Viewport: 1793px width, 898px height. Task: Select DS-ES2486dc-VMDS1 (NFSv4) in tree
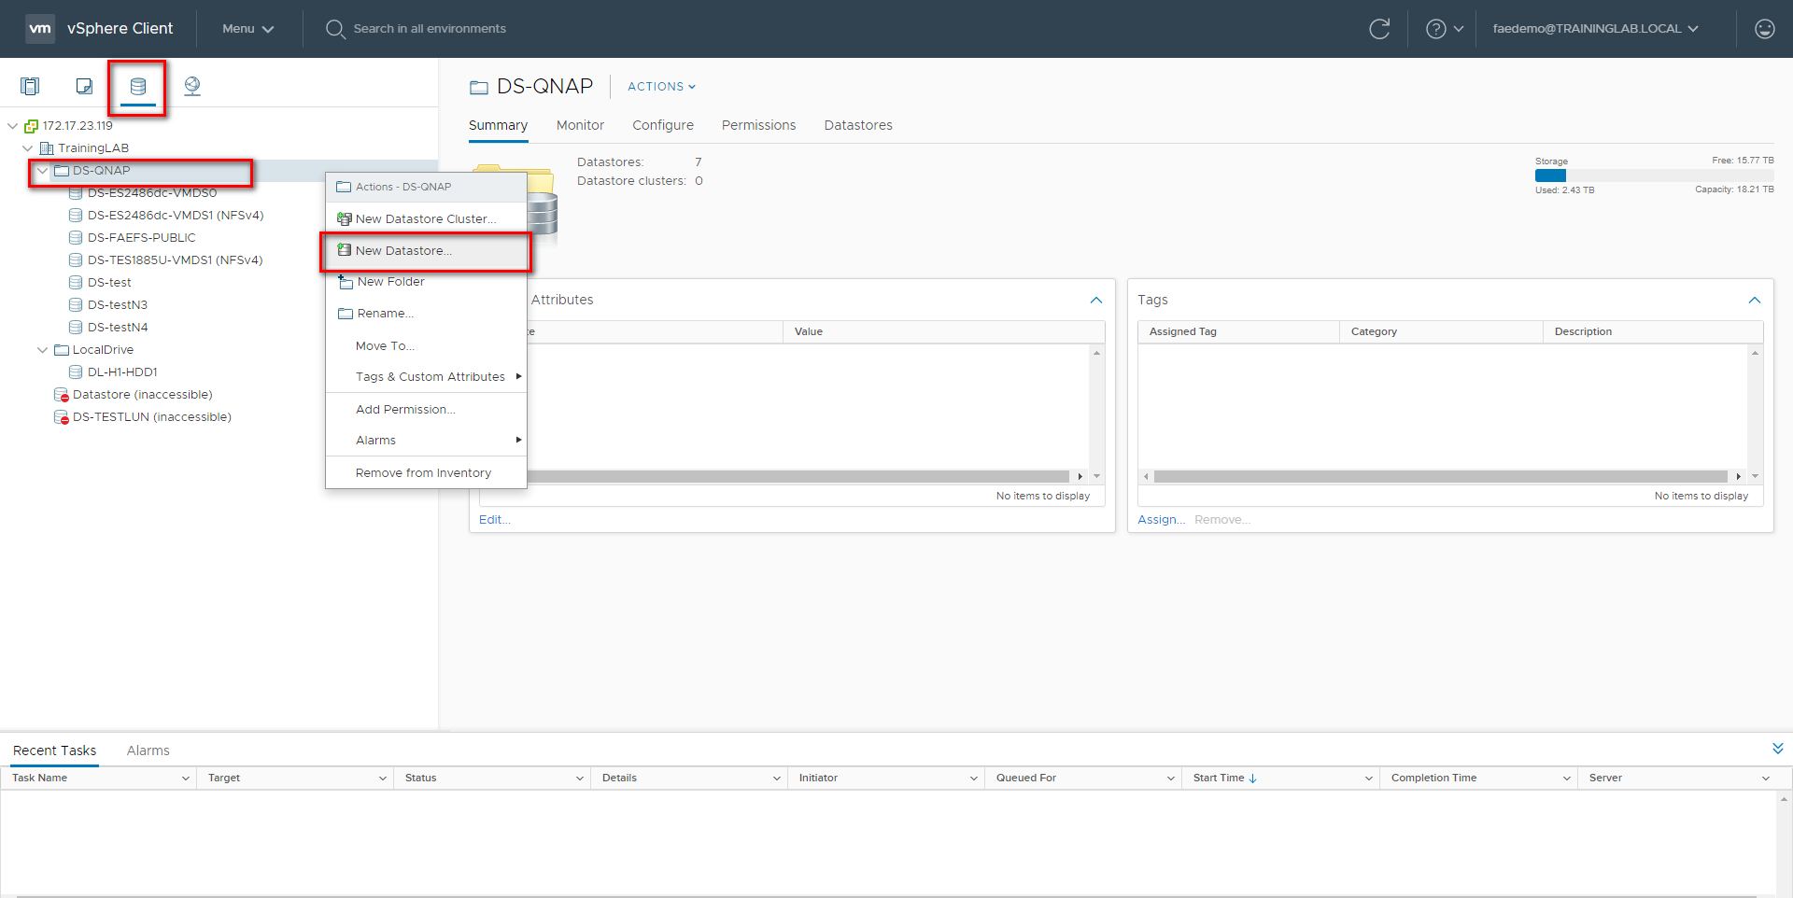point(176,216)
